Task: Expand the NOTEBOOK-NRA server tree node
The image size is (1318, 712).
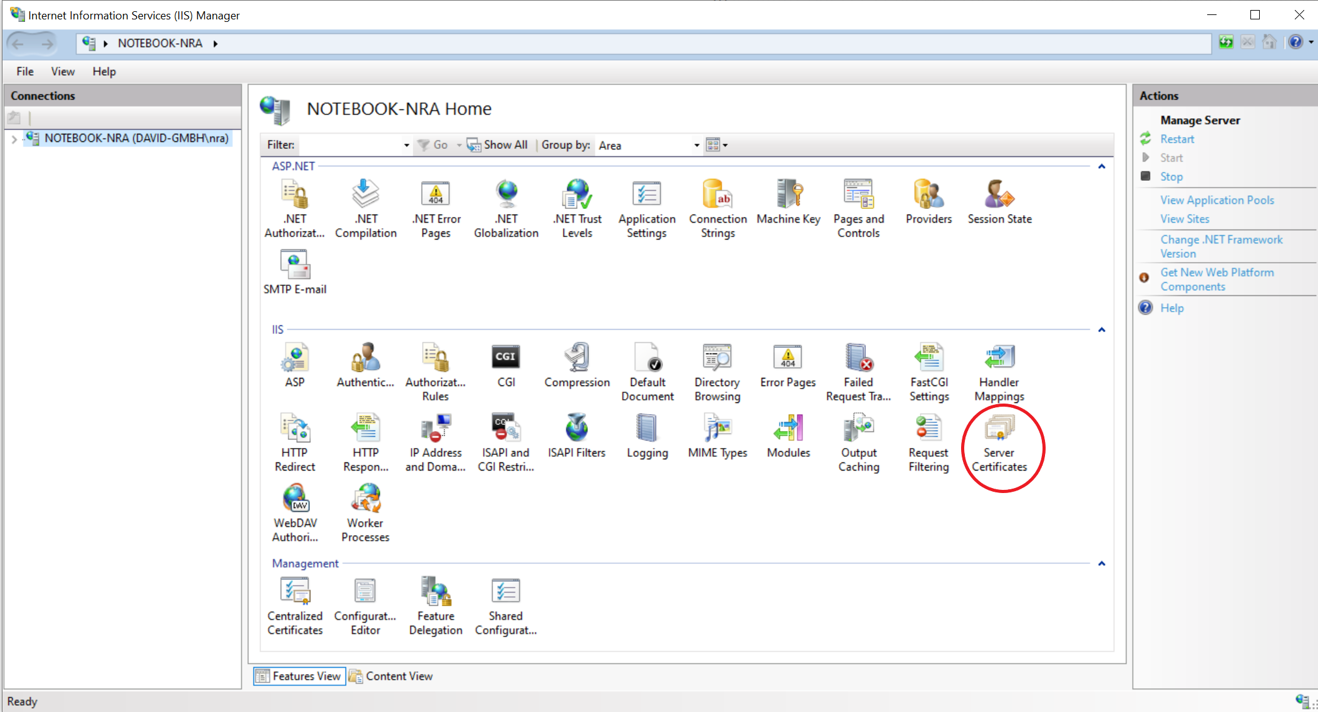Action: point(14,139)
